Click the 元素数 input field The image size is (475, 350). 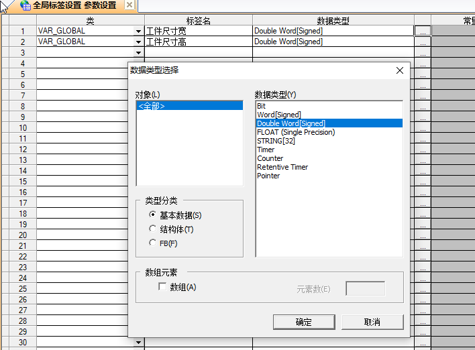[365, 289]
